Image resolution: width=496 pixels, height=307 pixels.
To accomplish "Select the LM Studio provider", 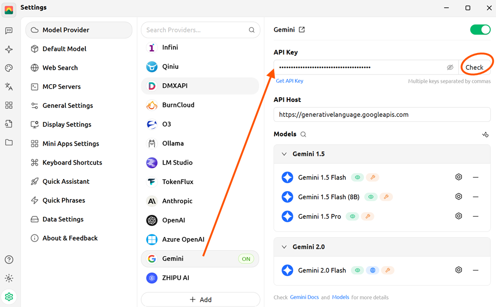I will [200, 163].
